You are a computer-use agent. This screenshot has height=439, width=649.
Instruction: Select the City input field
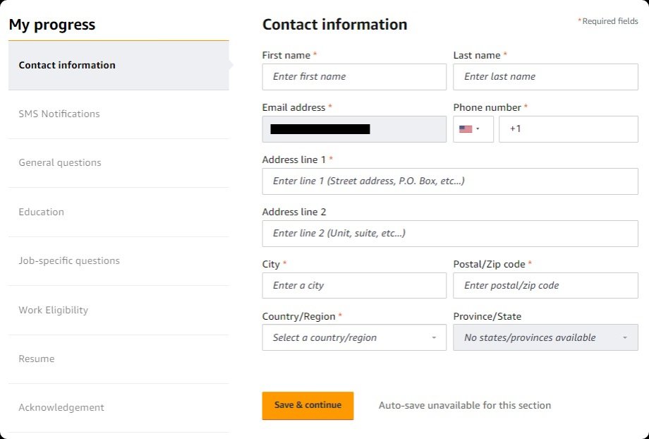pyautogui.click(x=353, y=285)
